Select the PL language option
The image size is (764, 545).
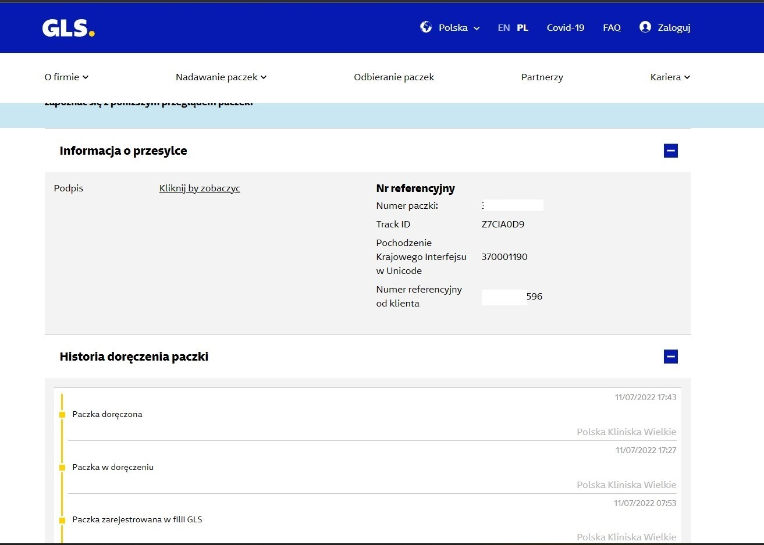click(523, 27)
